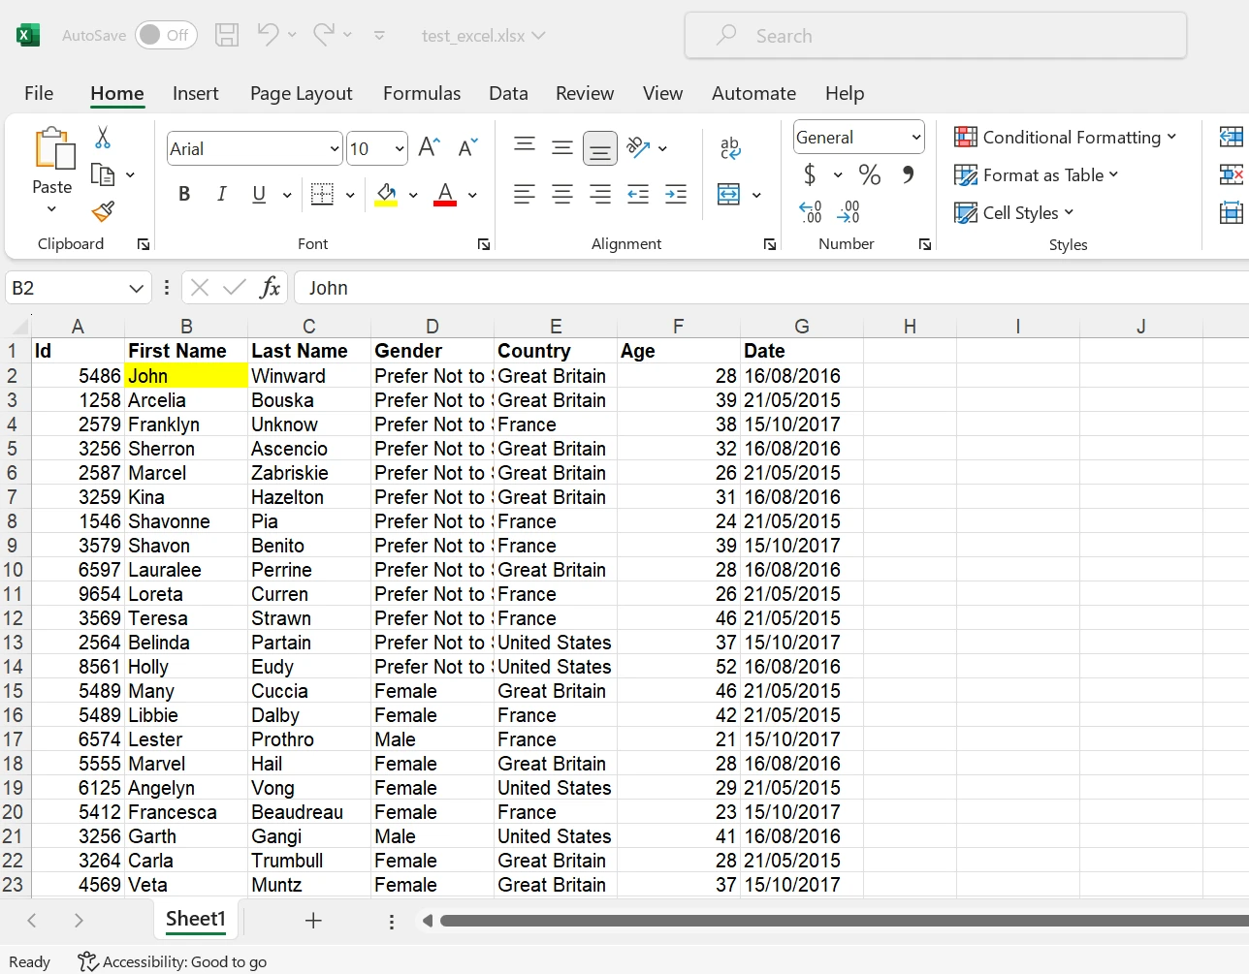
Task: Switch to the Page Layout tab
Action: (301, 93)
